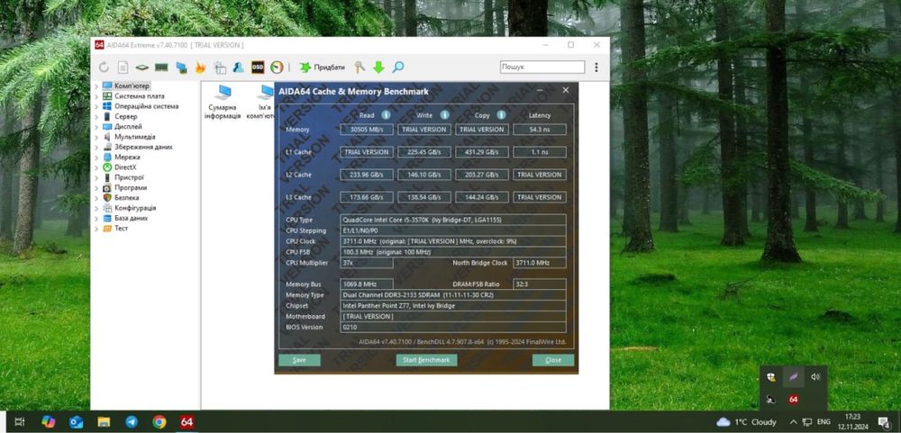Expand the Дисплей tree node
901x433 pixels.
coord(96,127)
